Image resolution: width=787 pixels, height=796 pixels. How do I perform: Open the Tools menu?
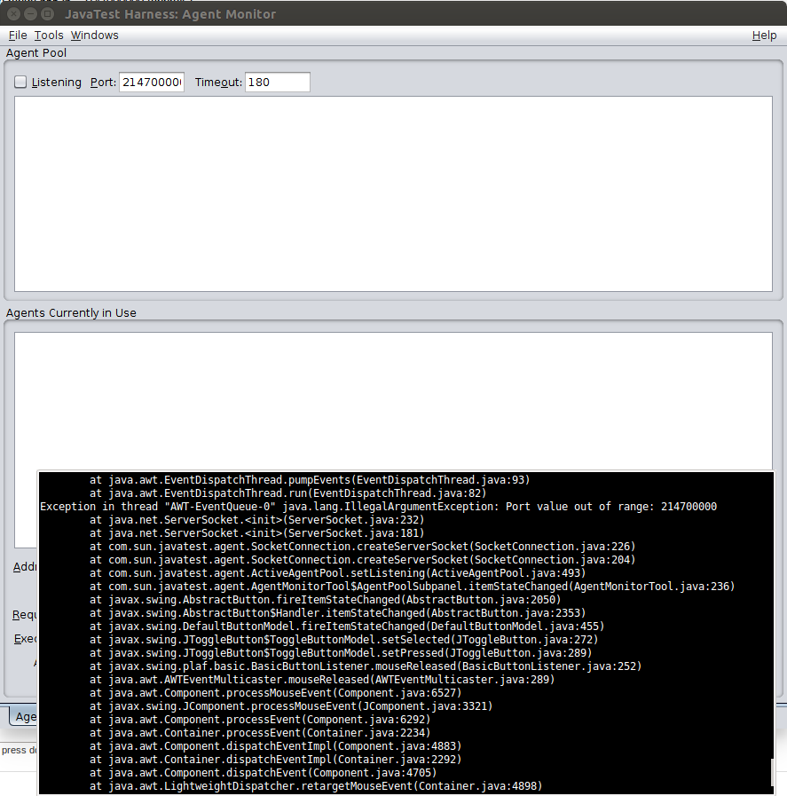point(49,35)
